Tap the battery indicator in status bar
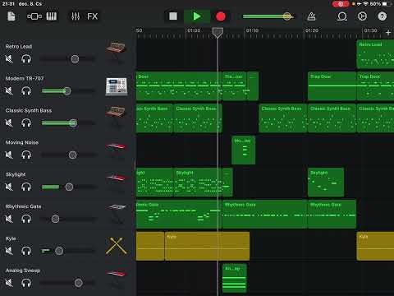Viewport: 394px width, 296px height. point(387,4)
